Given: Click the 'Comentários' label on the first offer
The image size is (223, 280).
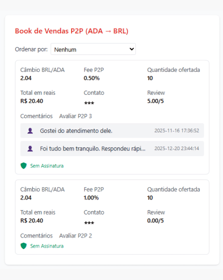Looking at the screenshot, I should (x=36, y=116).
